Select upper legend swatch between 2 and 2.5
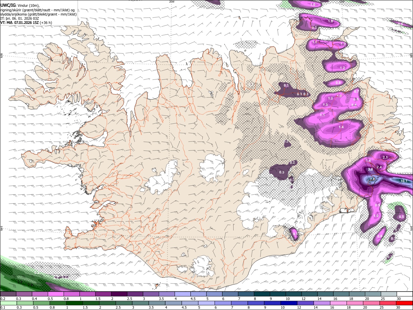This screenshot has height=310, width=413. click(119, 294)
